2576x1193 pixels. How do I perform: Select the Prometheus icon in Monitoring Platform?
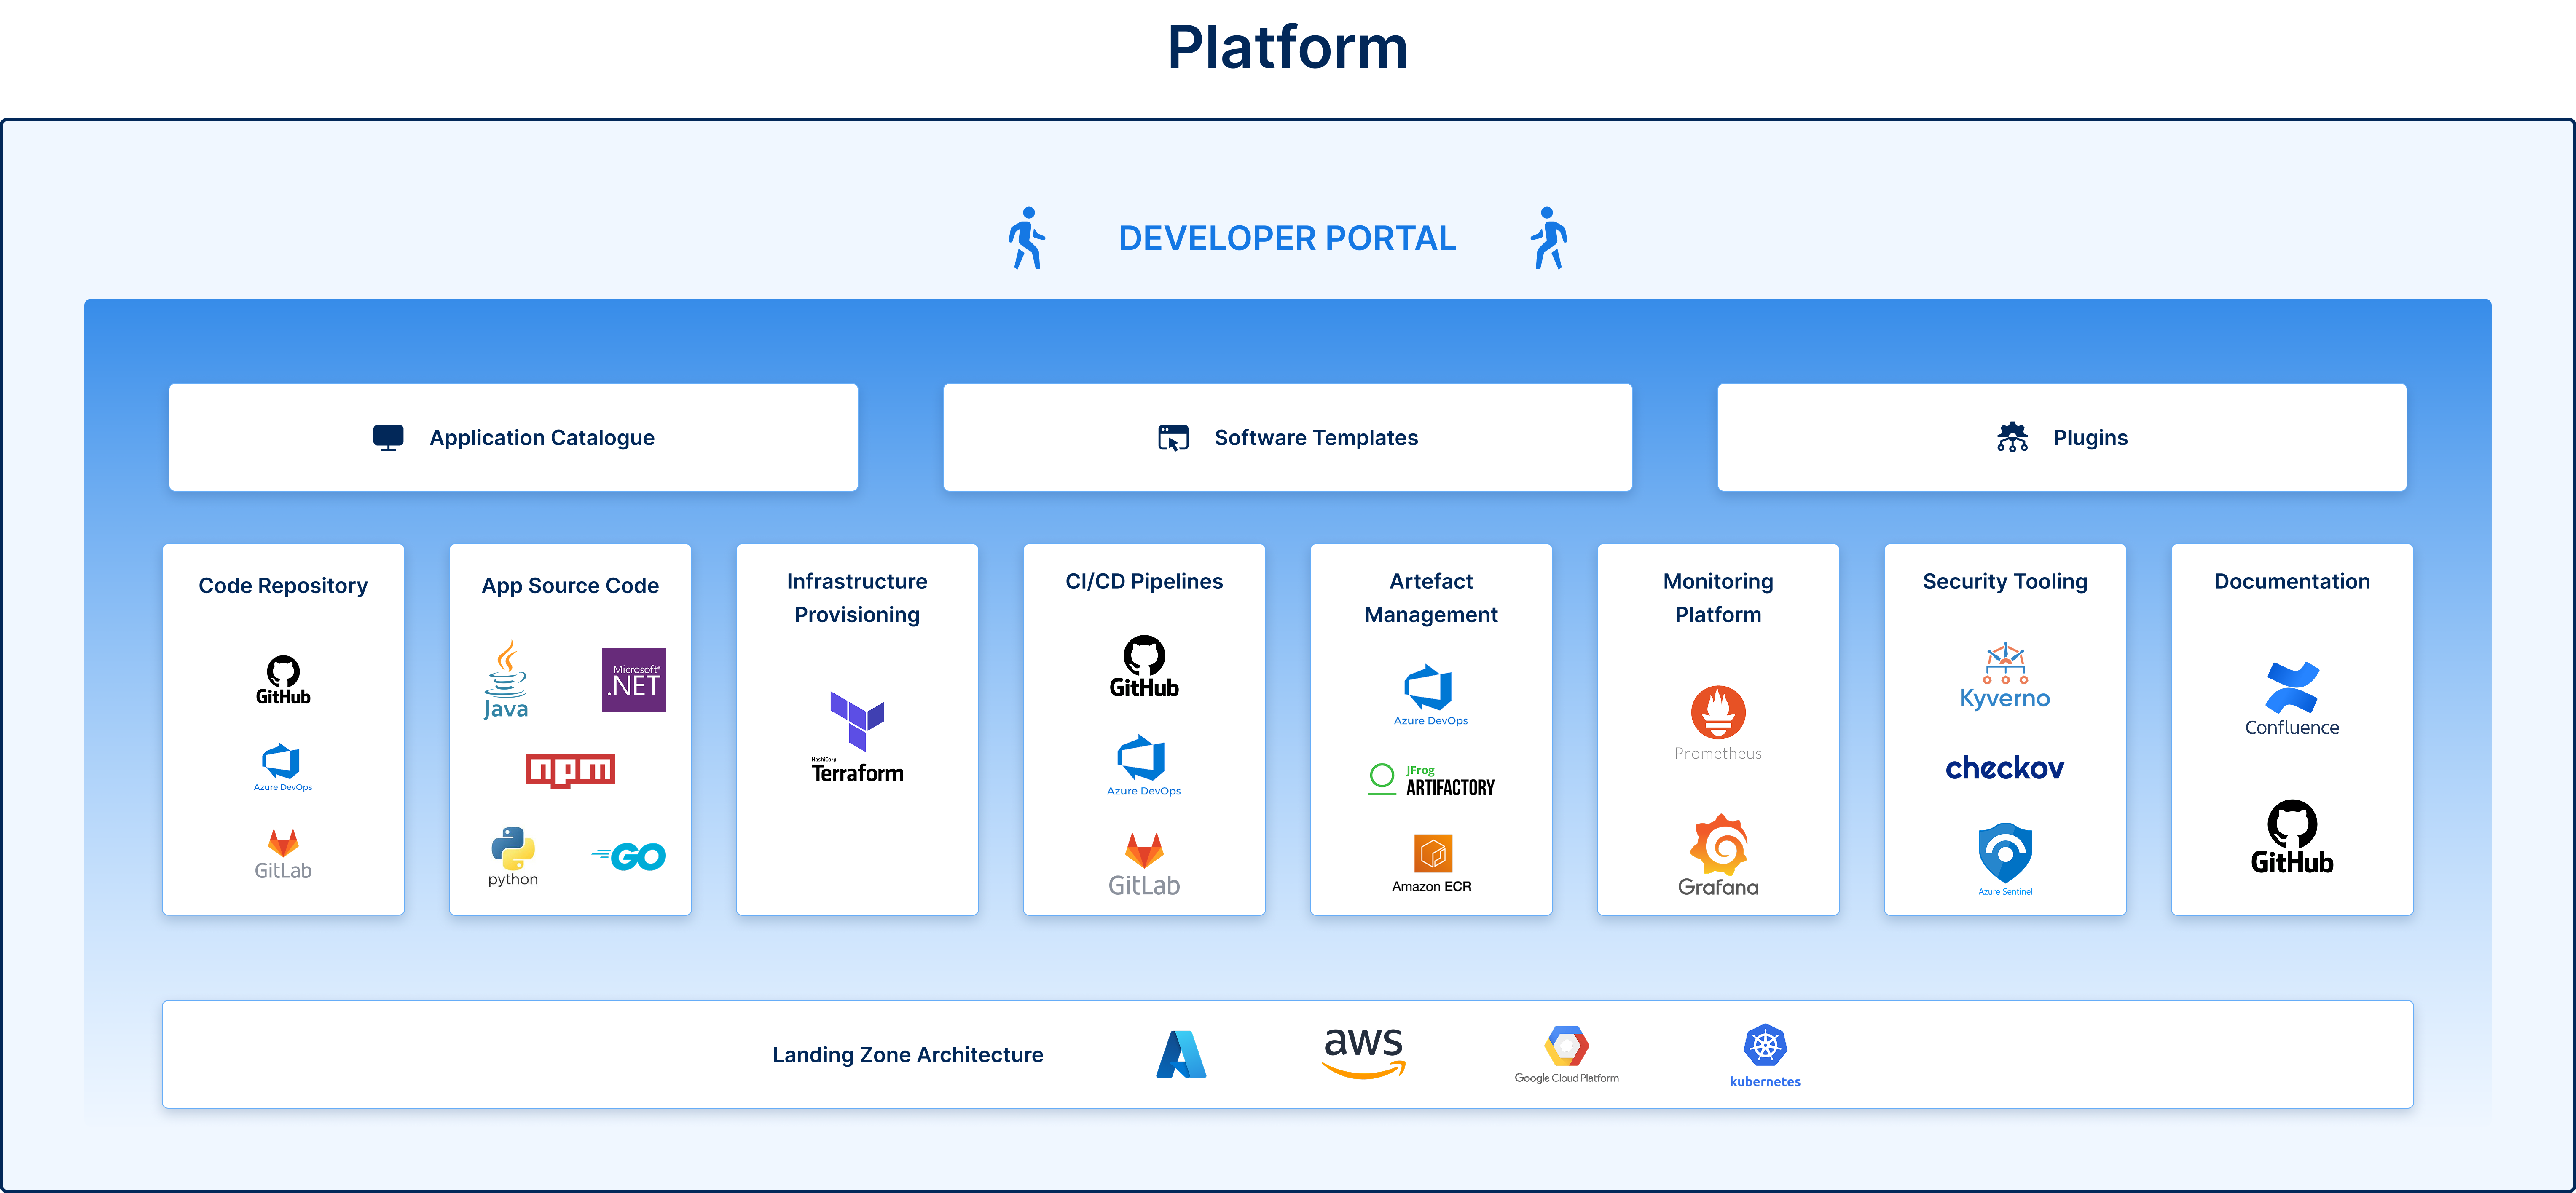click(1717, 714)
